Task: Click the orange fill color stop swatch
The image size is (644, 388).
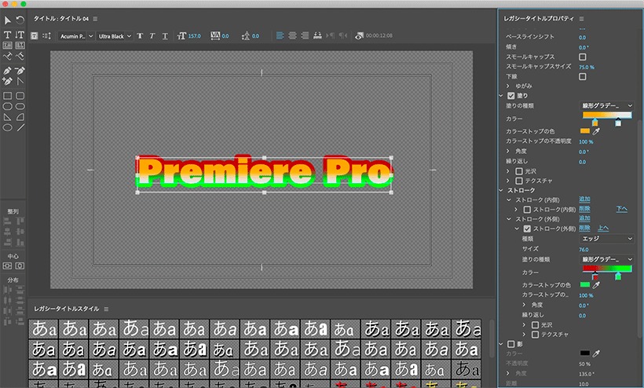Action: [585, 131]
